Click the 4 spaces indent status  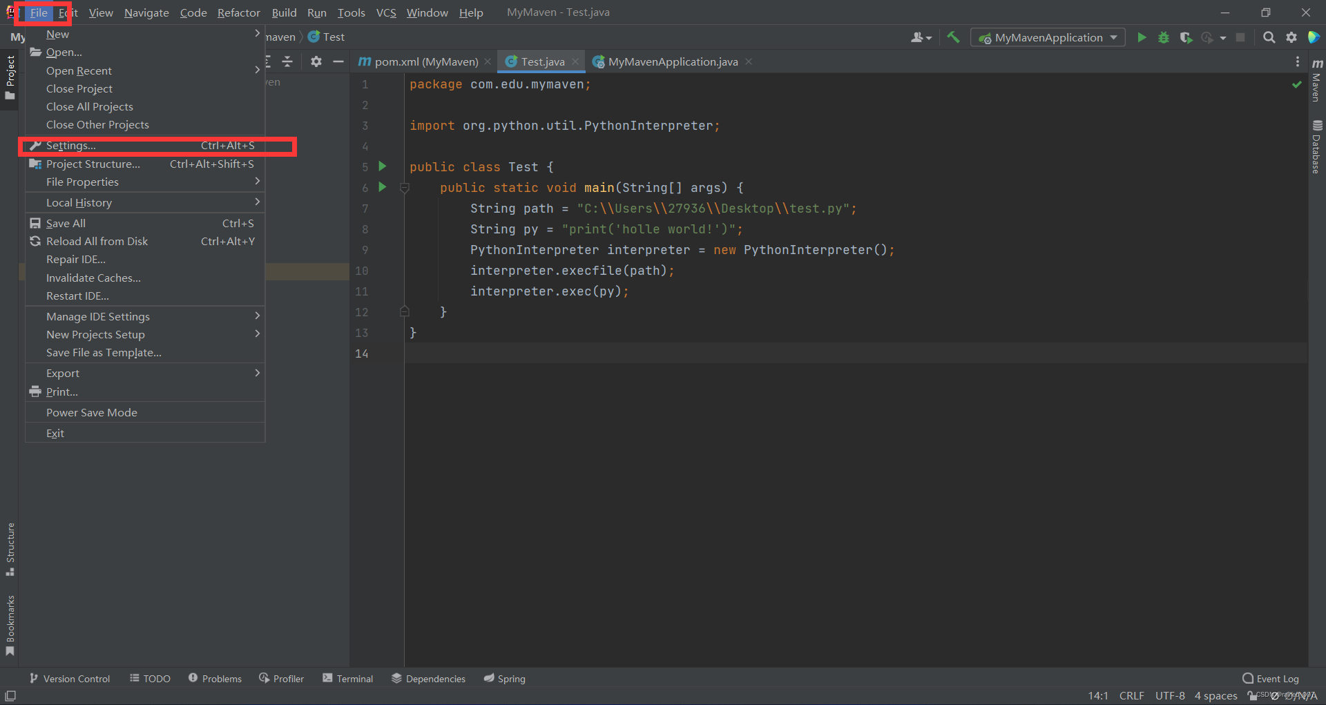[1215, 696]
